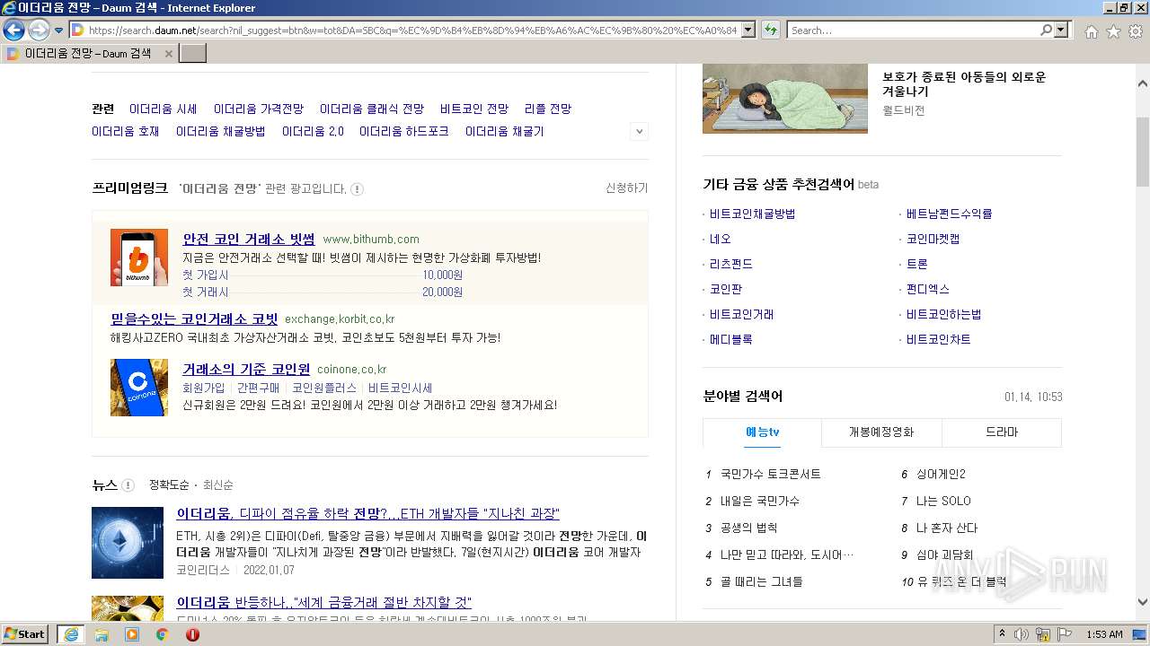Click the browser Search box
This screenshot has width=1150, height=646.
tap(913, 30)
